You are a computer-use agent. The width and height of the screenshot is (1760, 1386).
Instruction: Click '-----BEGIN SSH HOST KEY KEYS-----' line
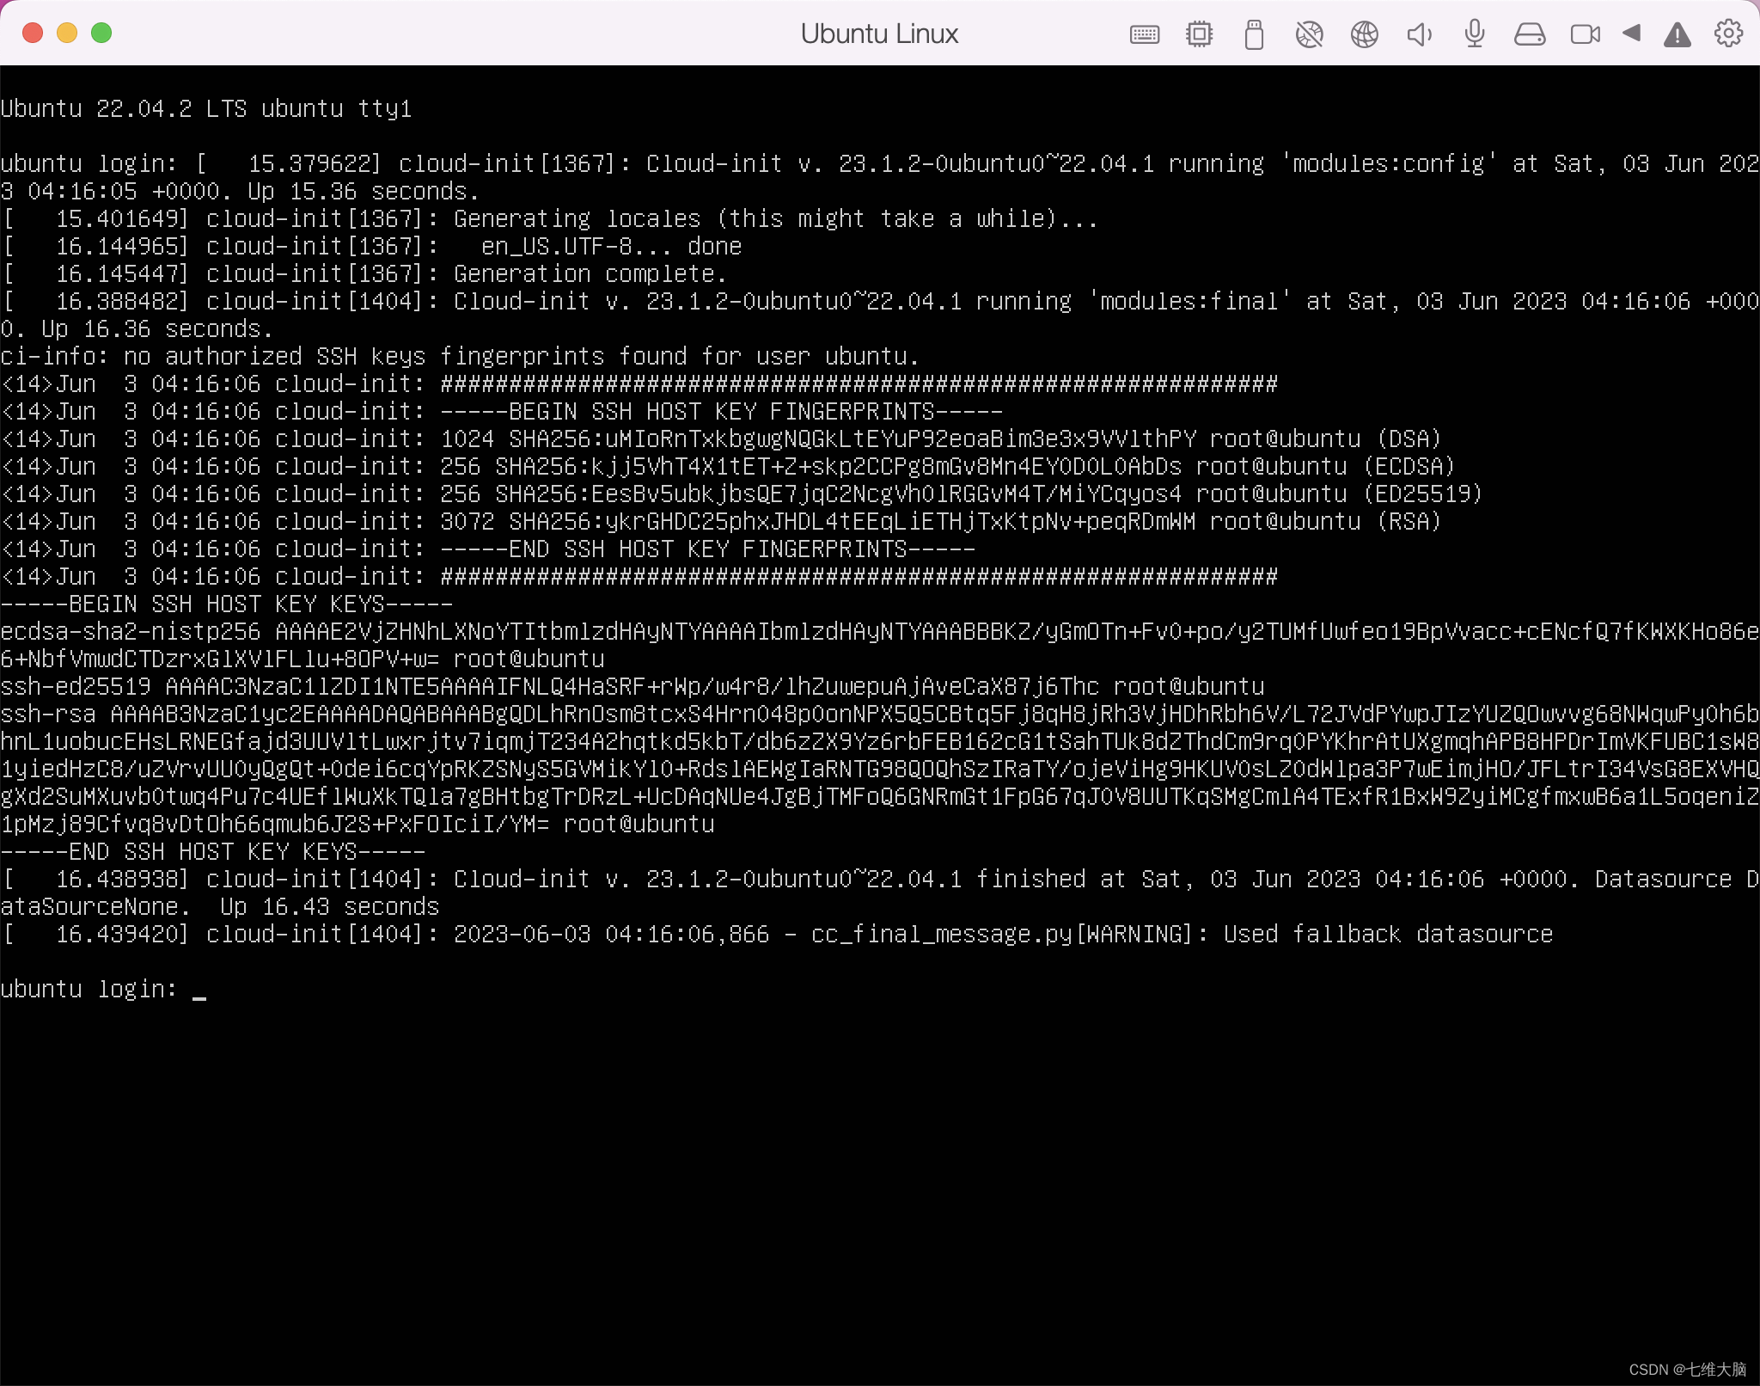click(x=227, y=604)
